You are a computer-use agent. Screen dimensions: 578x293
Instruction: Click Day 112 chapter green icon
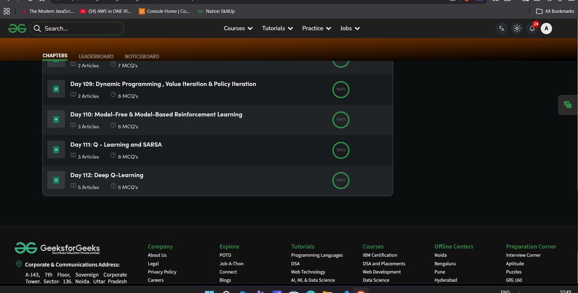(56, 180)
